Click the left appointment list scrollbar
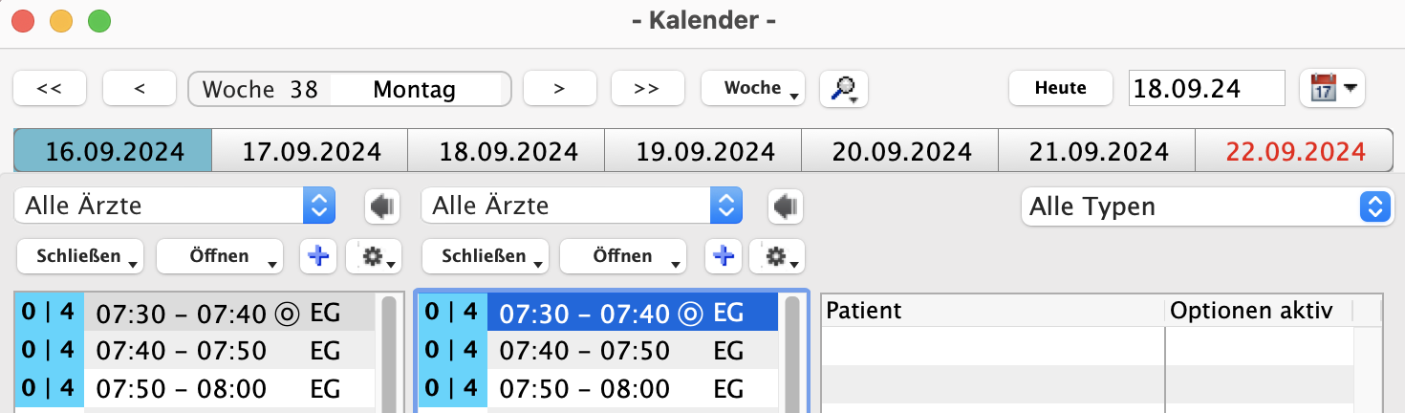 388,354
